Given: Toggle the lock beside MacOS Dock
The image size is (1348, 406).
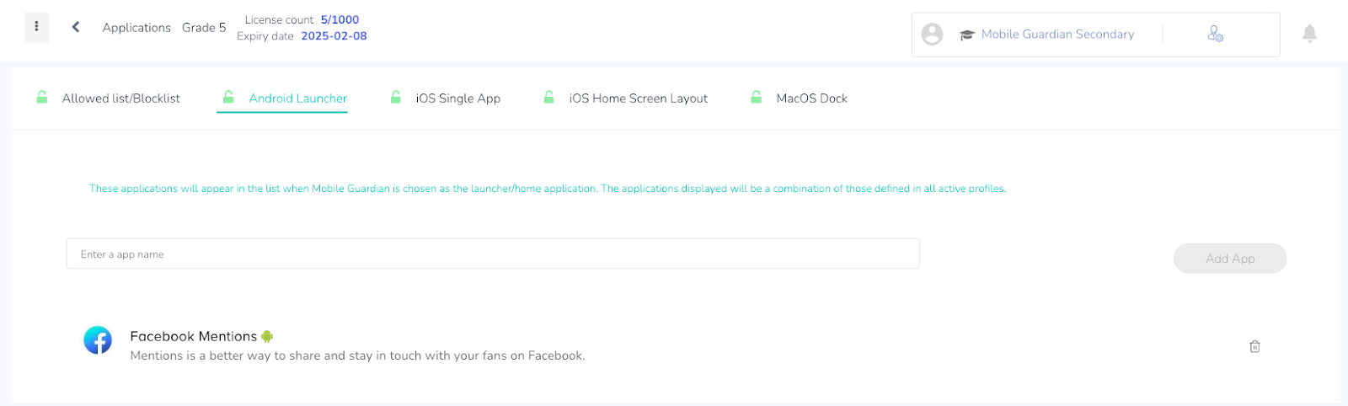Looking at the screenshot, I should [756, 98].
